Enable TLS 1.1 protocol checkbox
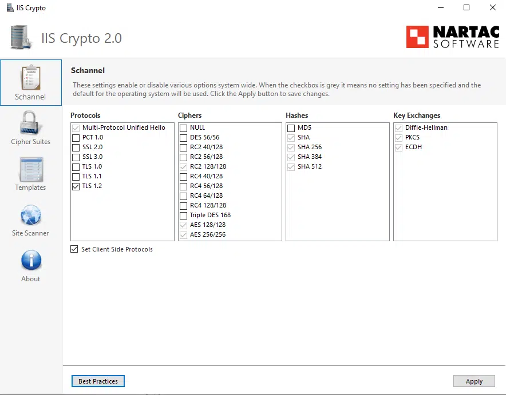This screenshot has height=395, width=506. tap(76, 177)
